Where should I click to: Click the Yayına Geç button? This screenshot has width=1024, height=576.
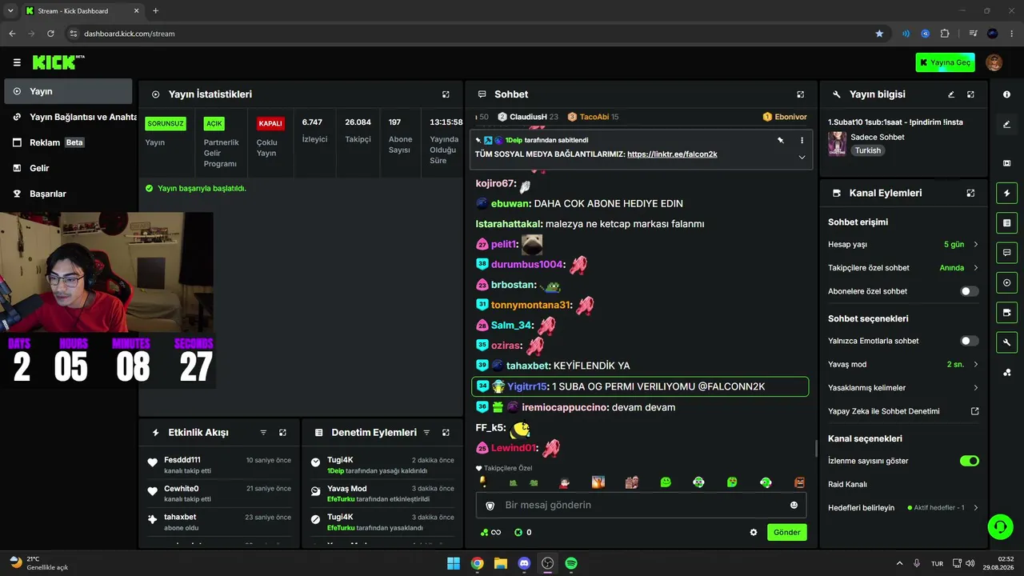945,62
